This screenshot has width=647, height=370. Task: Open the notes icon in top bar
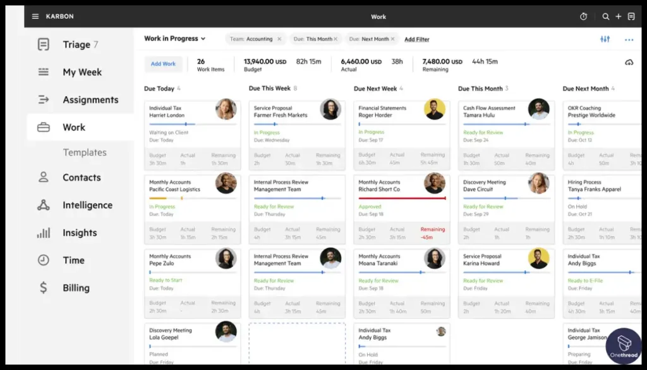click(631, 16)
